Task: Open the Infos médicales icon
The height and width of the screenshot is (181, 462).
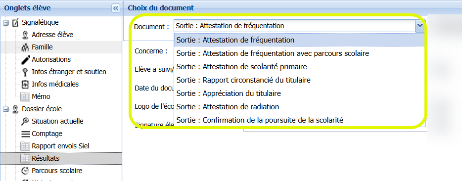Action: pyautogui.click(x=25, y=84)
